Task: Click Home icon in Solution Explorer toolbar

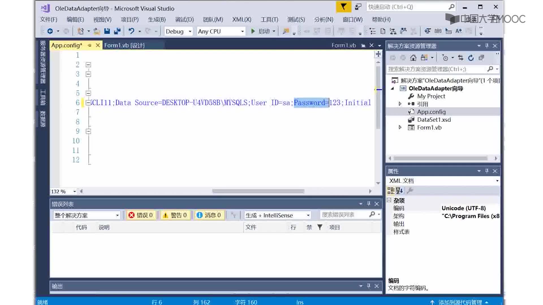Action: click(x=413, y=58)
